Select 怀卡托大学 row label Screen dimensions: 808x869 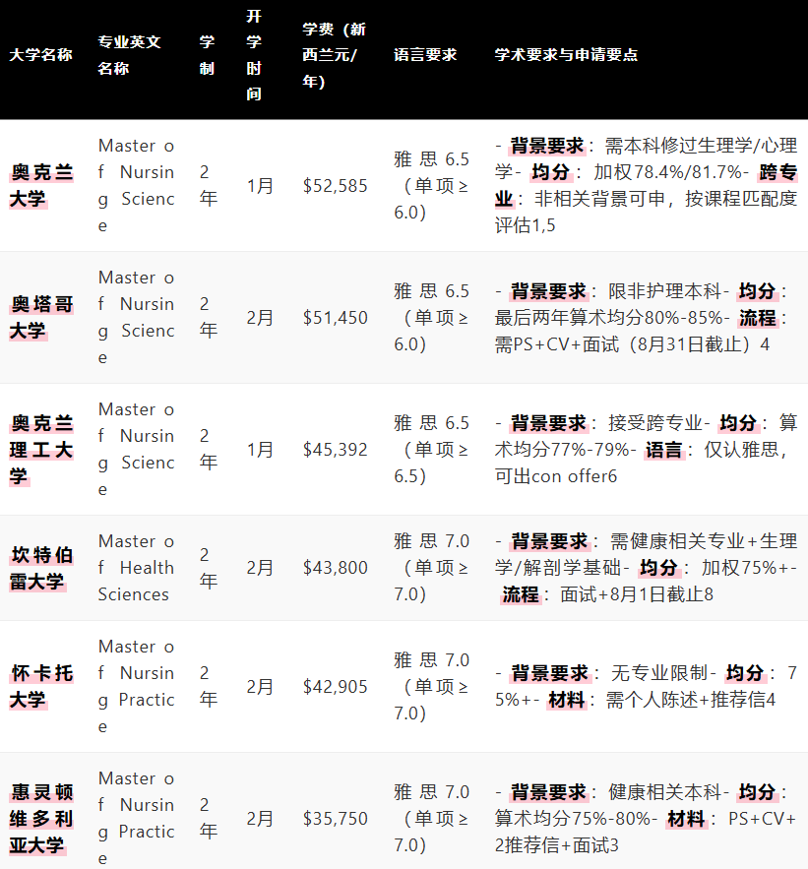pos(40,687)
